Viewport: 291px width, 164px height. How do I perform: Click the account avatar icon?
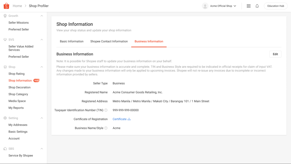coord(205,6)
